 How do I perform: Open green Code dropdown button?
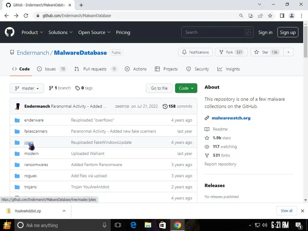click(186, 88)
